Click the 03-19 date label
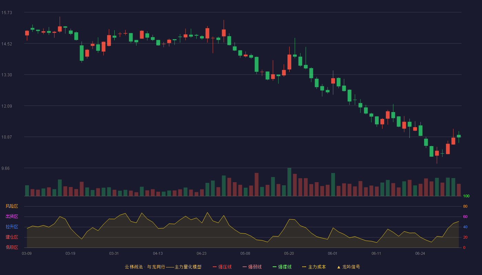482x275 pixels. 70,253
